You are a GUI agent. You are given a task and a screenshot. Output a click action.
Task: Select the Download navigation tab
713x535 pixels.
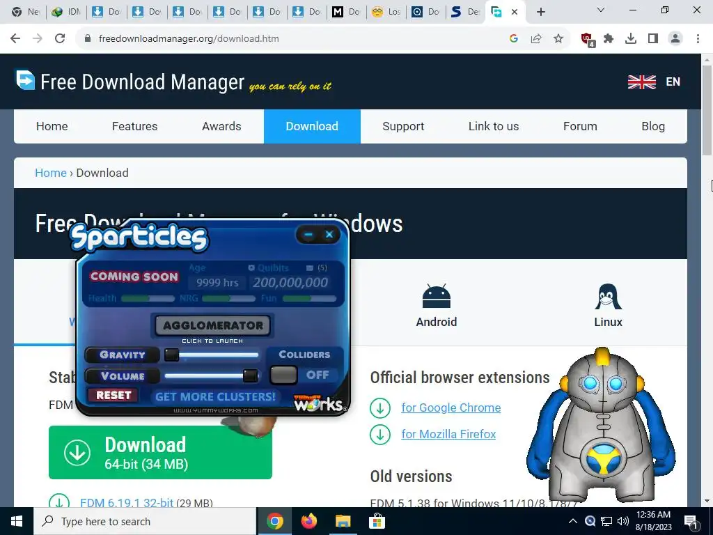pyautogui.click(x=312, y=126)
